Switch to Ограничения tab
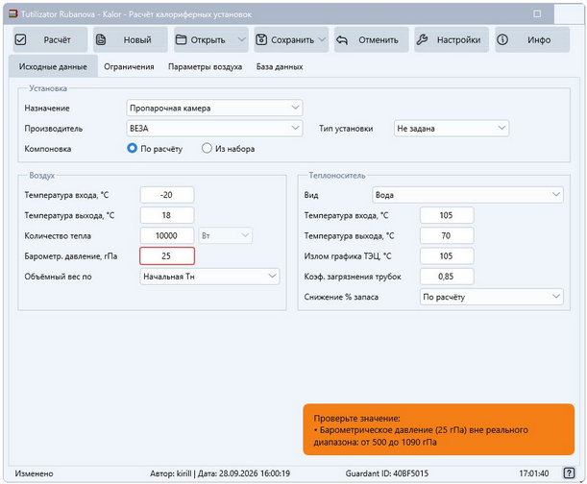Viewport: 587px width, 484px height. coord(129,66)
